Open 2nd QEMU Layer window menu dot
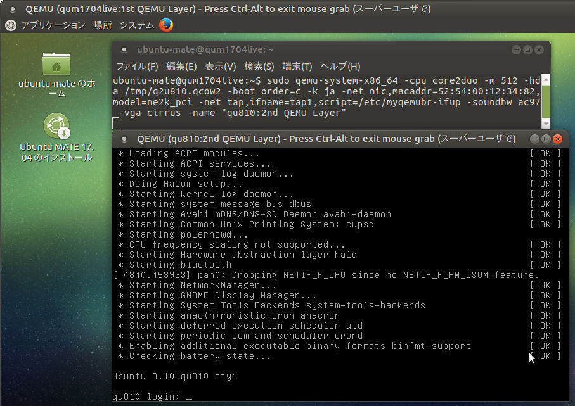Screen dimensions: 575x406 tap(124, 139)
